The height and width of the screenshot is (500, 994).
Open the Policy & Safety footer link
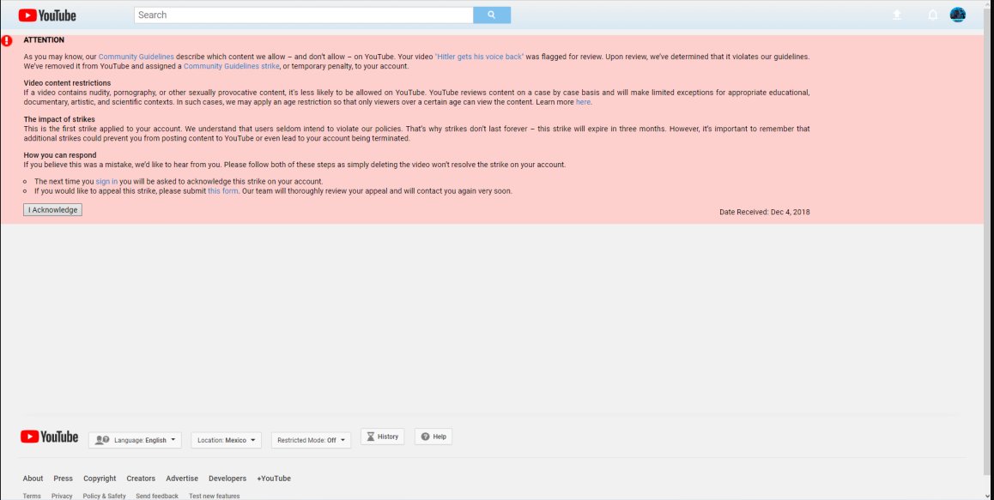(x=105, y=497)
